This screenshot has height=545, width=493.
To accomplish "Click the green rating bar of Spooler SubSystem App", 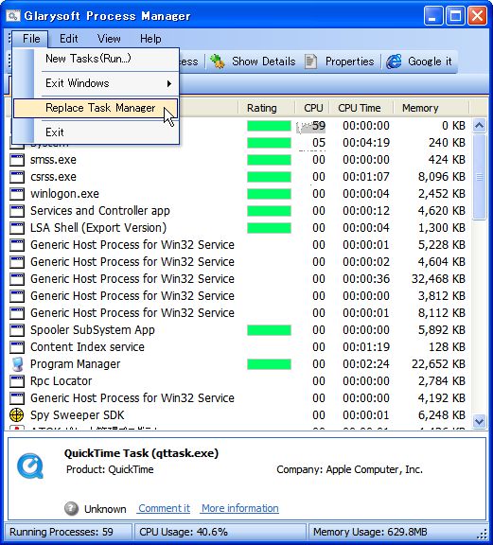I will pos(269,330).
